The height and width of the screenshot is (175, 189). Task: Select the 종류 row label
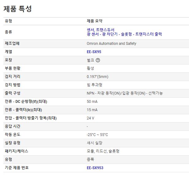click(x=9, y=32)
